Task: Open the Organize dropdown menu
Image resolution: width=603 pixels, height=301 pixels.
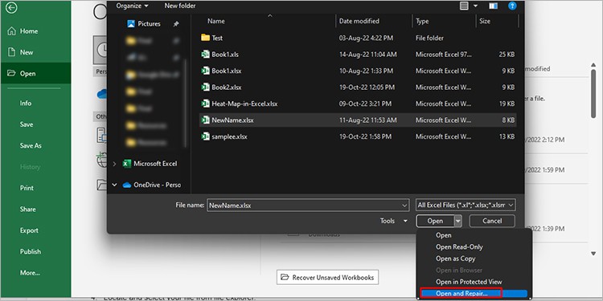Action: [133, 6]
